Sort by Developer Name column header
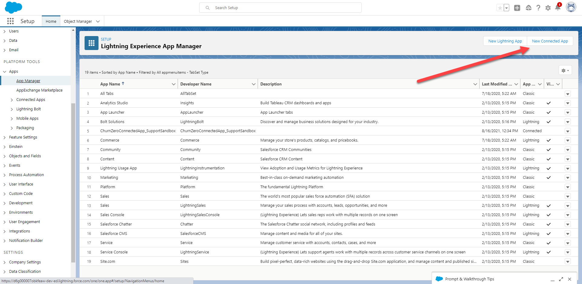582x284 pixels. [196, 84]
